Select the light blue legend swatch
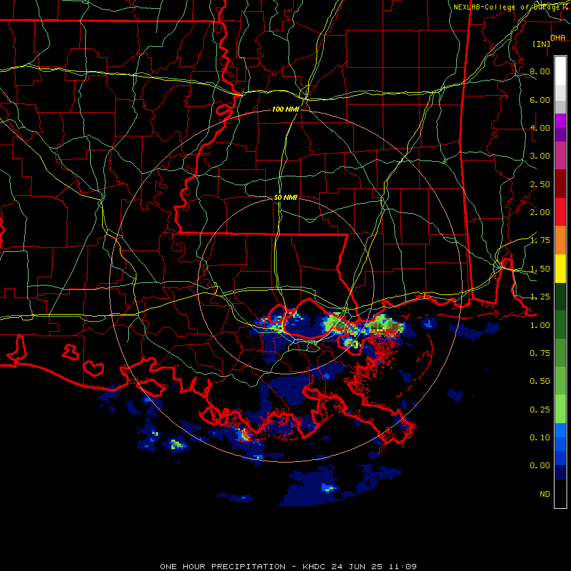571x571 pixels. click(x=560, y=430)
